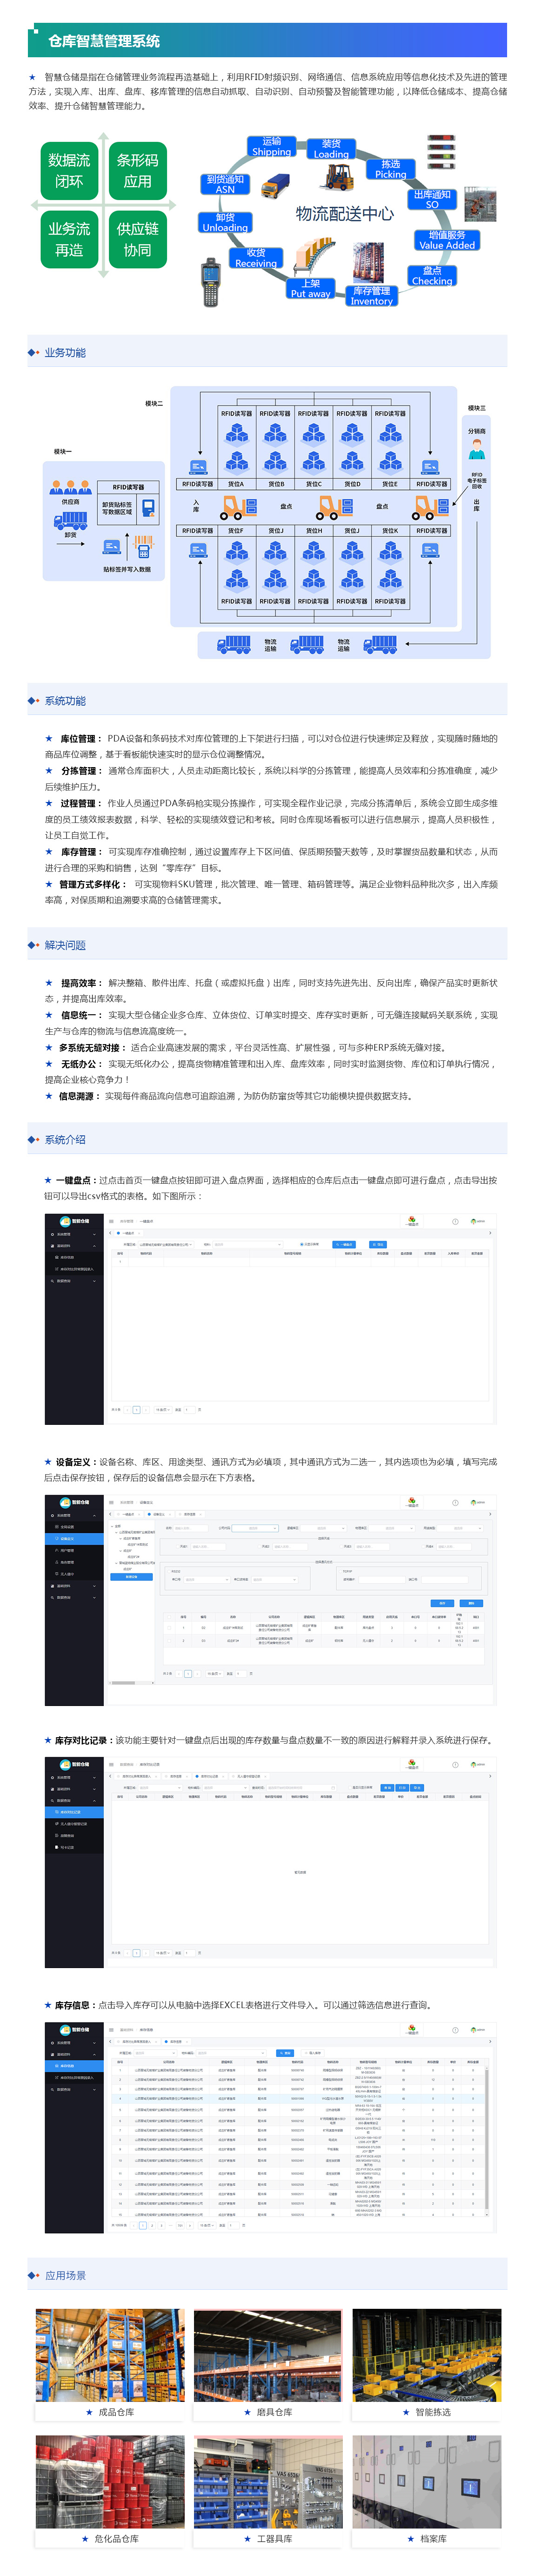This screenshot has width=535, height=2576.
Task: Jump to the 业务功能 section heading
Action: 65,353
